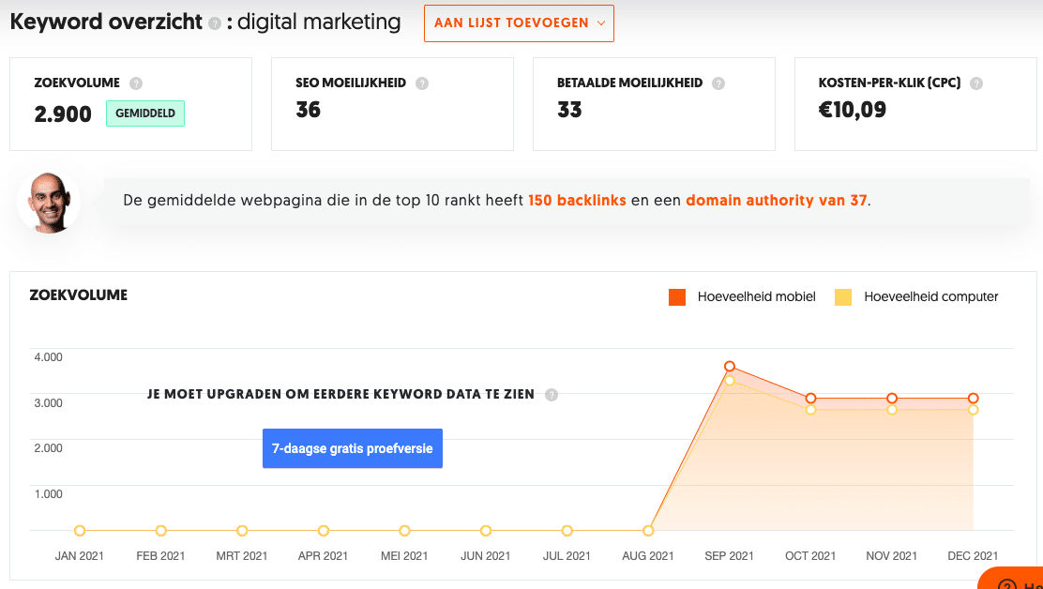
Task: Select the SEP 2021 mobile data point
Action: tap(730, 367)
